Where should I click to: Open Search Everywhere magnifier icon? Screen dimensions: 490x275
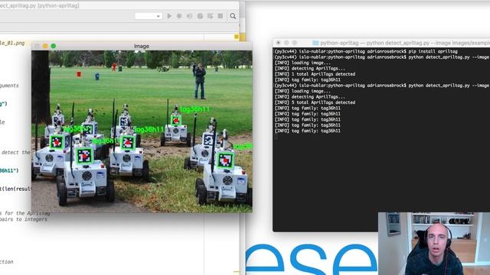tap(233, 16)
